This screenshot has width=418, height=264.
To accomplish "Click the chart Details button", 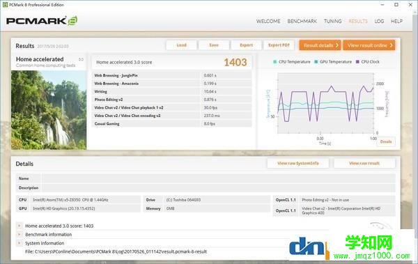I will [x=386, y=141].
